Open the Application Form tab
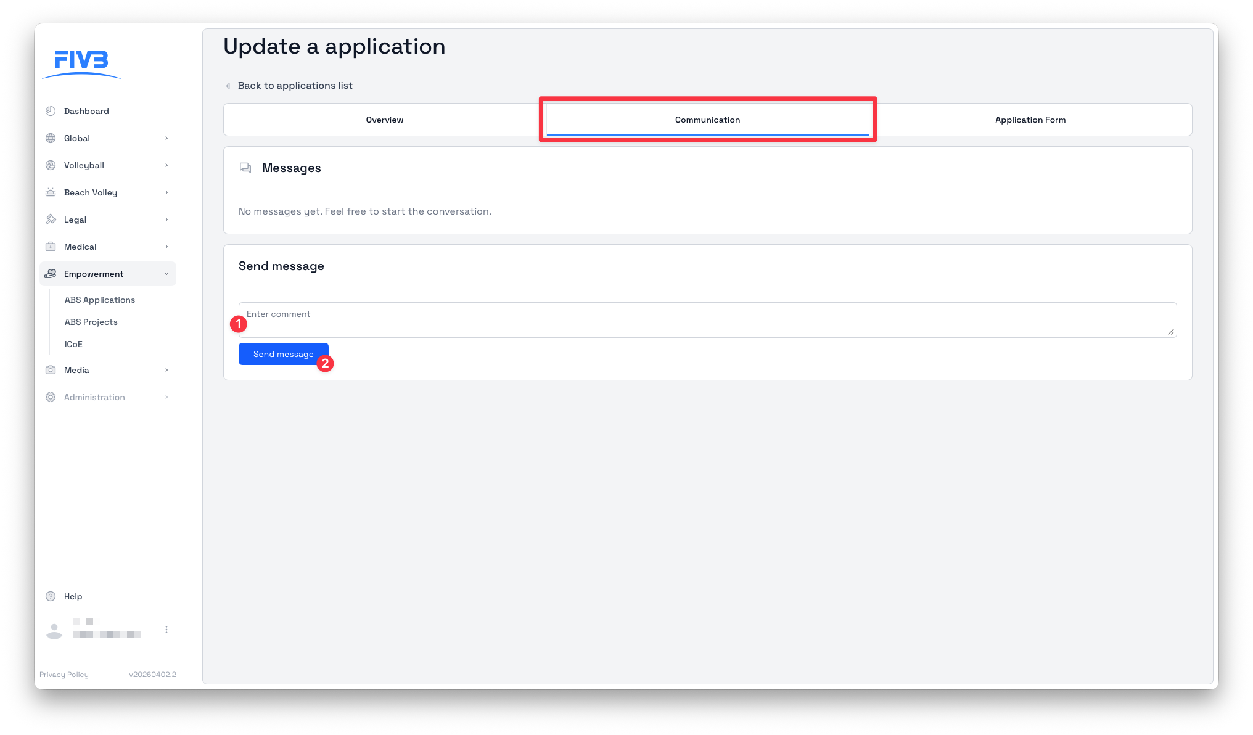The image size is (1253, 735). point(1030,120)
